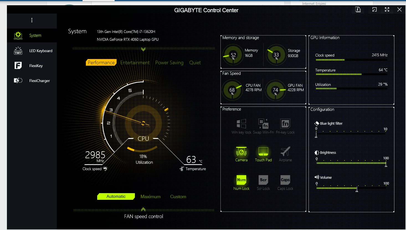Click the FlexiCharger battery icon
This screenshot has width=406, height=230.
(18, 81)
